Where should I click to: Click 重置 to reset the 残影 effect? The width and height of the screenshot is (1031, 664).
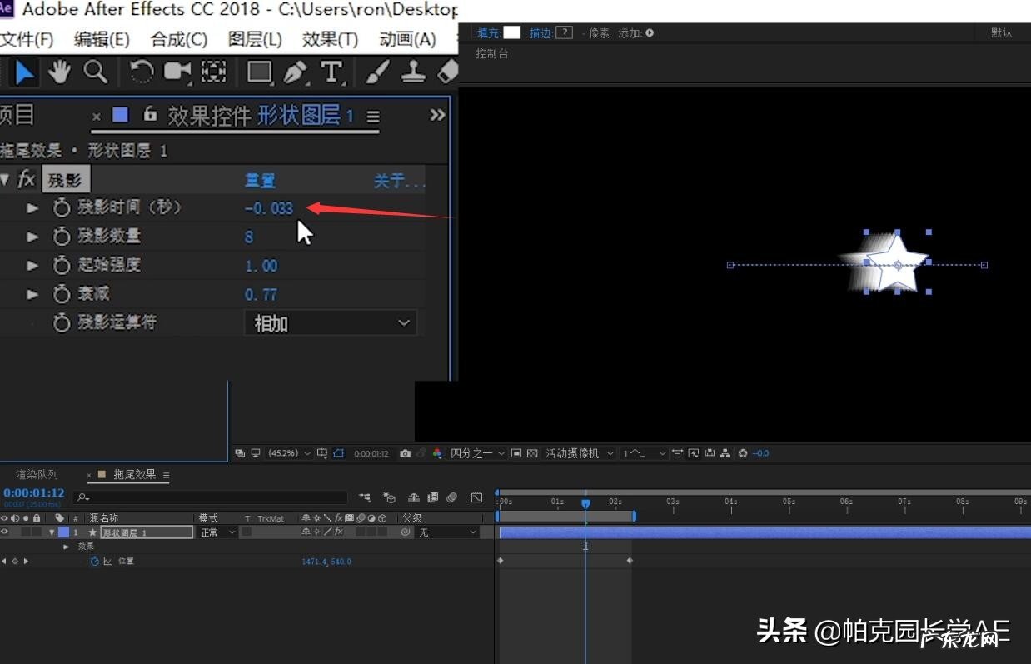(x=261, y=179)
